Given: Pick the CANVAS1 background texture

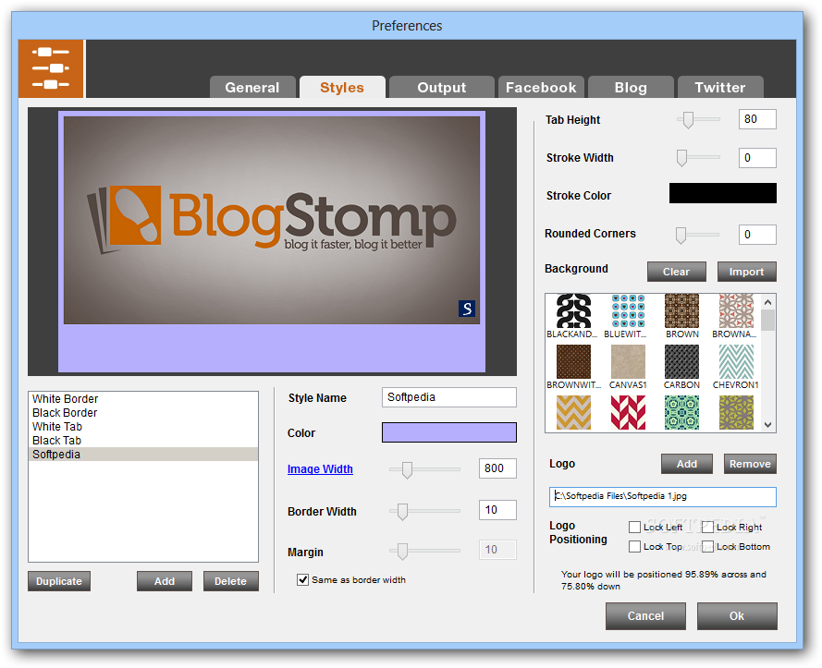Looking at the screenshot, I should pos(628,362).
